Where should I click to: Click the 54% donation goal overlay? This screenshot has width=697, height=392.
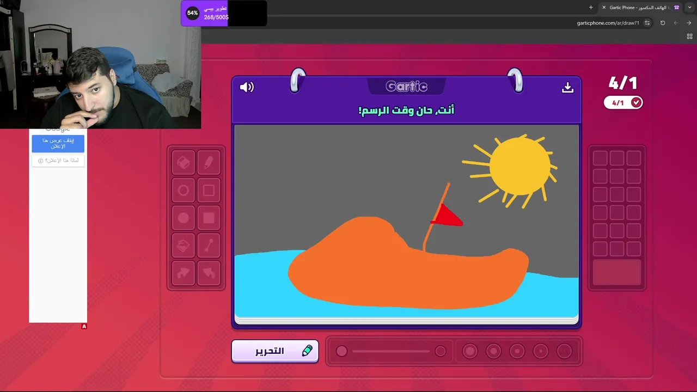[224, 13]
